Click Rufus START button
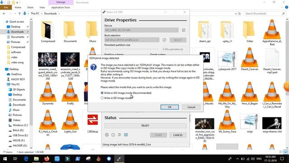 (158, 135)
